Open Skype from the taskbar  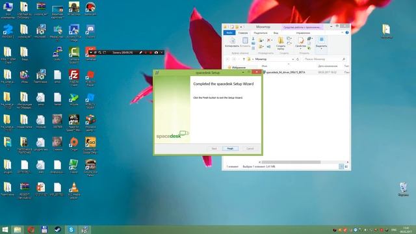tap(71, 229)
